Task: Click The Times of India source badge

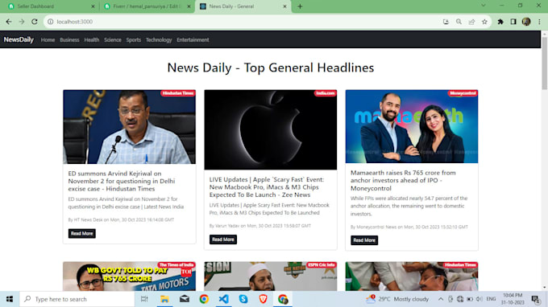Action: click(176, 265)
